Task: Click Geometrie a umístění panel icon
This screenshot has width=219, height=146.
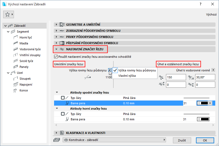Action: [62, 25]
